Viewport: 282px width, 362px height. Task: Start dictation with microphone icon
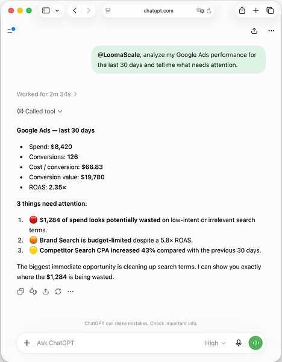coord(239,343)
